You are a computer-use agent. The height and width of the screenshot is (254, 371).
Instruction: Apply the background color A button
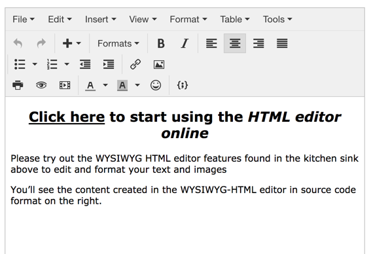pos(122,86)
